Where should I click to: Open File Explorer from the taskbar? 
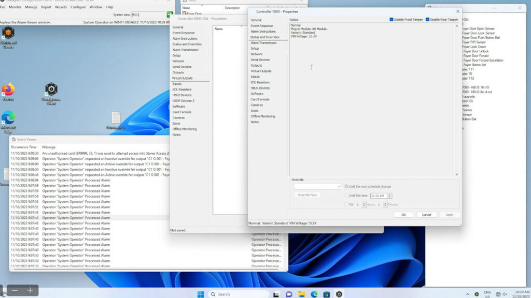301,294
